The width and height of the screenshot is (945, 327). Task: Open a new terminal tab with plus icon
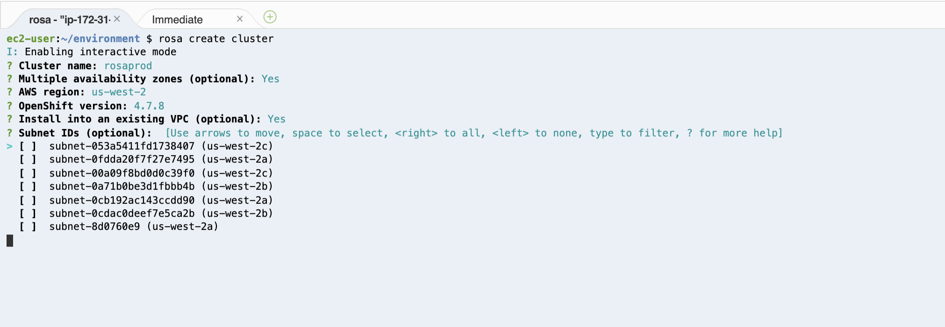(x=270, y=17)
